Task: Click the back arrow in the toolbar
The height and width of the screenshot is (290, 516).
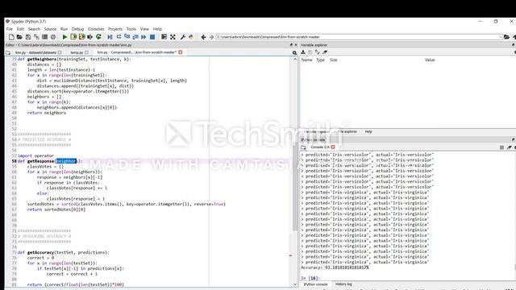Action: (x=203, y=37)
